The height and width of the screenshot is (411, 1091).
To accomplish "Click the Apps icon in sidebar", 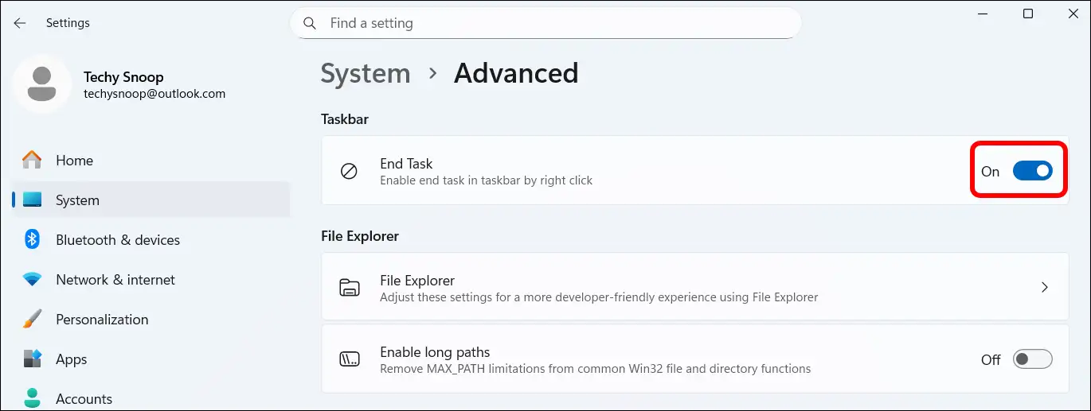I will tap(32, 359).
